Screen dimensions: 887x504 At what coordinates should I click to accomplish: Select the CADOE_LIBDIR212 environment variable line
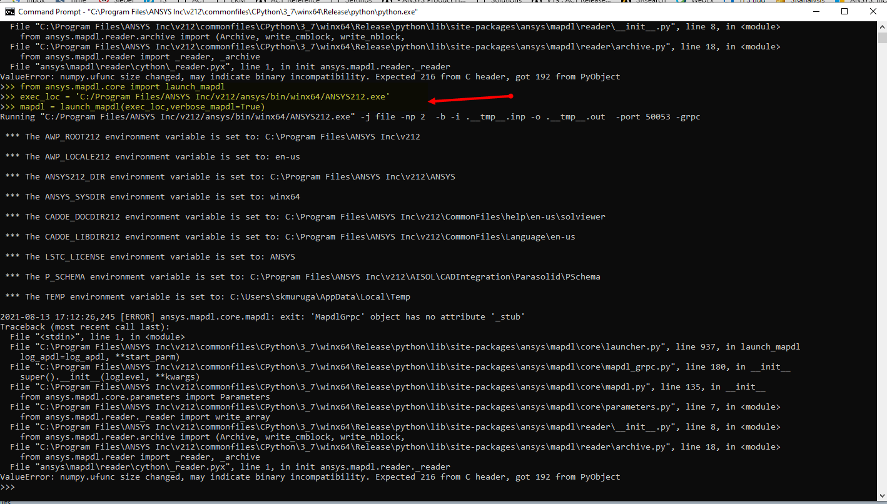pyautogui.click(x=290, y=237)
